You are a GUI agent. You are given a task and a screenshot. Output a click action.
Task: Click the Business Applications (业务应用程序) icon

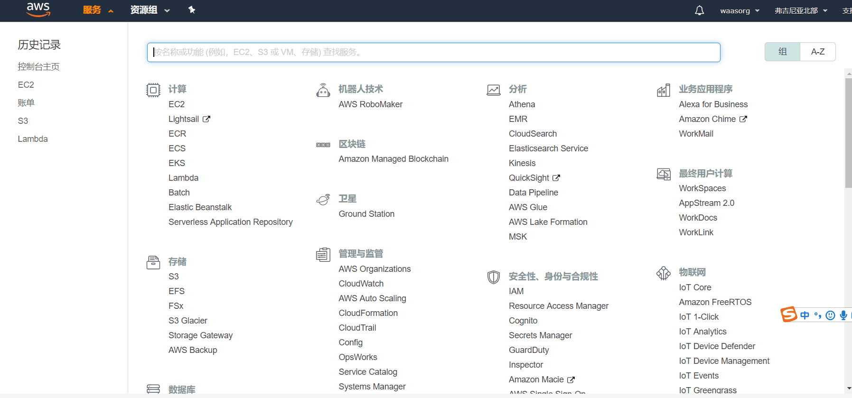click(664, 90)
